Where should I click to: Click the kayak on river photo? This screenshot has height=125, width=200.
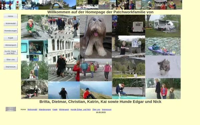point(163,46)
